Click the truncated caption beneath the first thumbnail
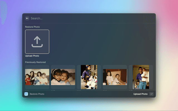The image size is (178, 111). pos(27,90)
